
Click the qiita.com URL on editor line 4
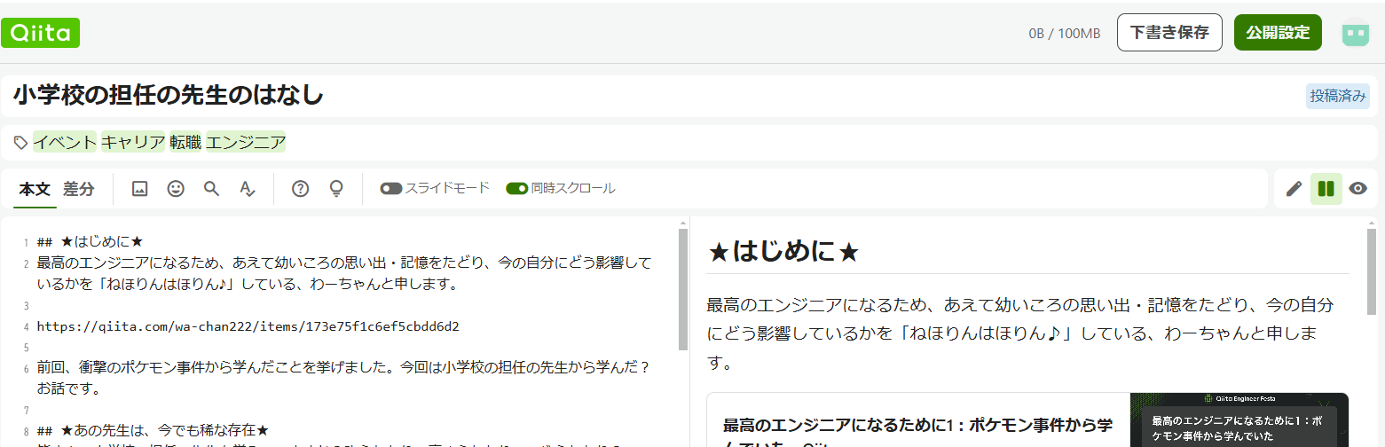click(x=248, y=326)
